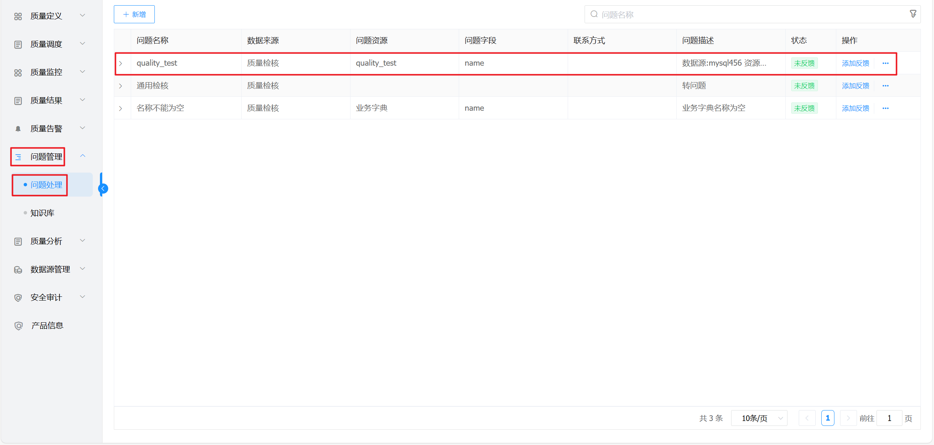Image resolution: width=934 pixels, height=445 pixels.
Task: Open the 知识库 submenu item
Action: coord(42,213)
